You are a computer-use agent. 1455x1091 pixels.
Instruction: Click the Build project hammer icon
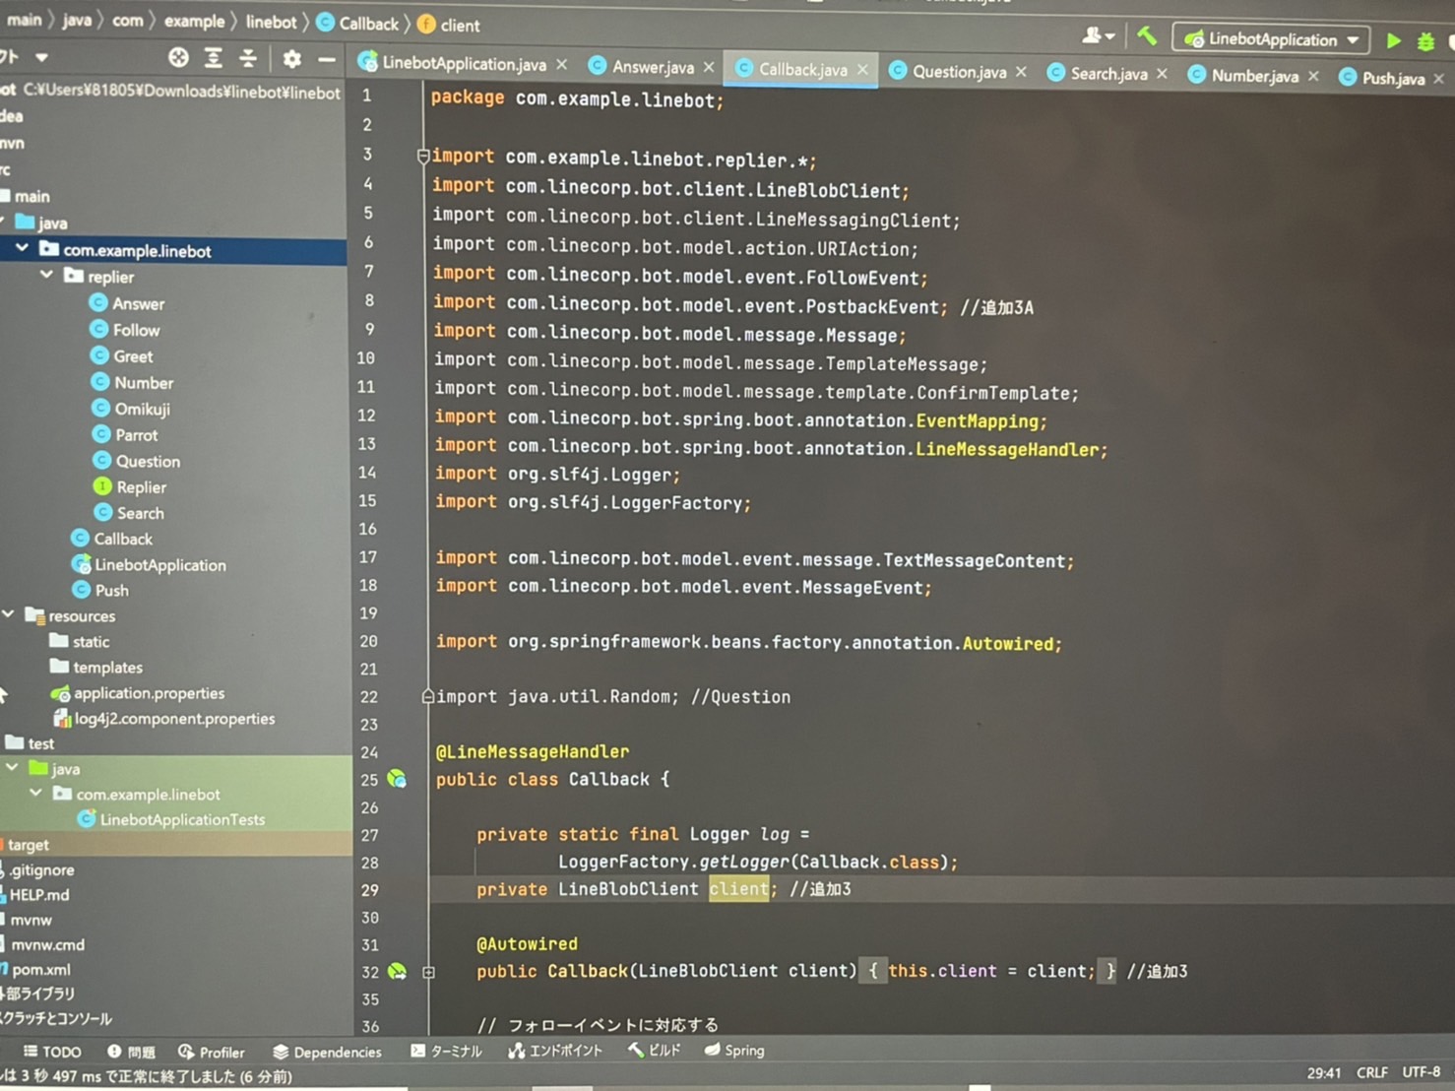[x=1147, y=37]
